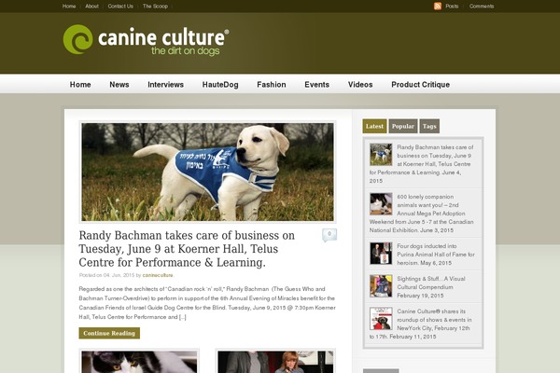The width and height of the screenshot is (560, 373).
Task: Open sidebar thumbnail for Sightings & Stuff post
Action: coord(381,286)
